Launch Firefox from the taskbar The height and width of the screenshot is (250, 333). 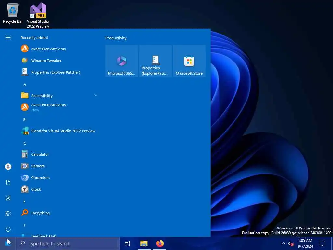pyautogui.click(x=160, y=243)
